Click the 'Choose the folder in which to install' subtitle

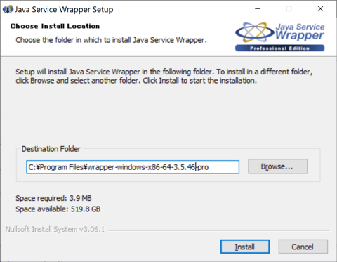(x=111, y=40)
